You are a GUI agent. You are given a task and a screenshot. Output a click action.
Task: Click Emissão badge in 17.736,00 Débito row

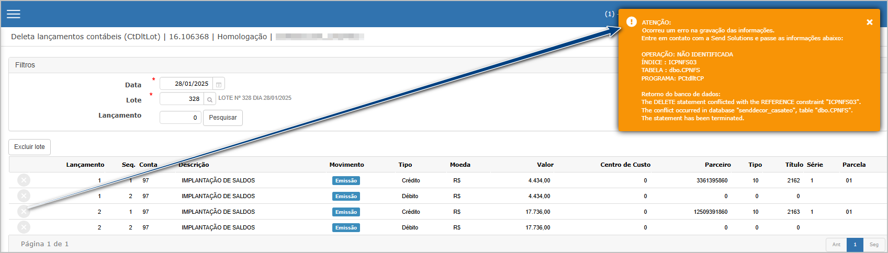click(346, 228)
